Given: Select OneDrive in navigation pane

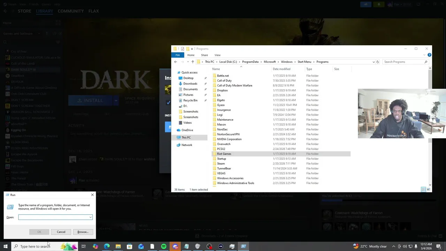Looking at the screenshot, I should [x=187, y=130].
